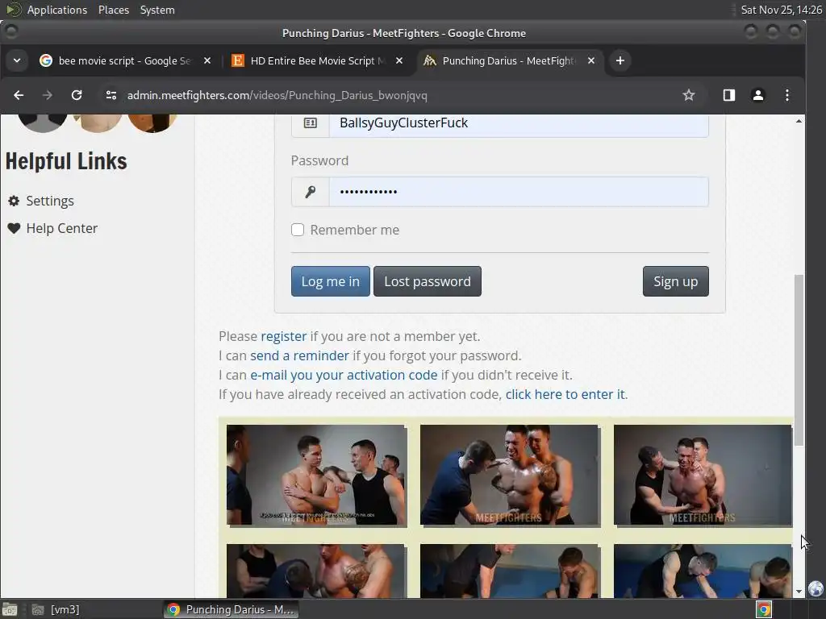Click the globe icon at bottom-right corner
Image resolution: width=826 pixels, height=619 pixels.
point(816,588)
